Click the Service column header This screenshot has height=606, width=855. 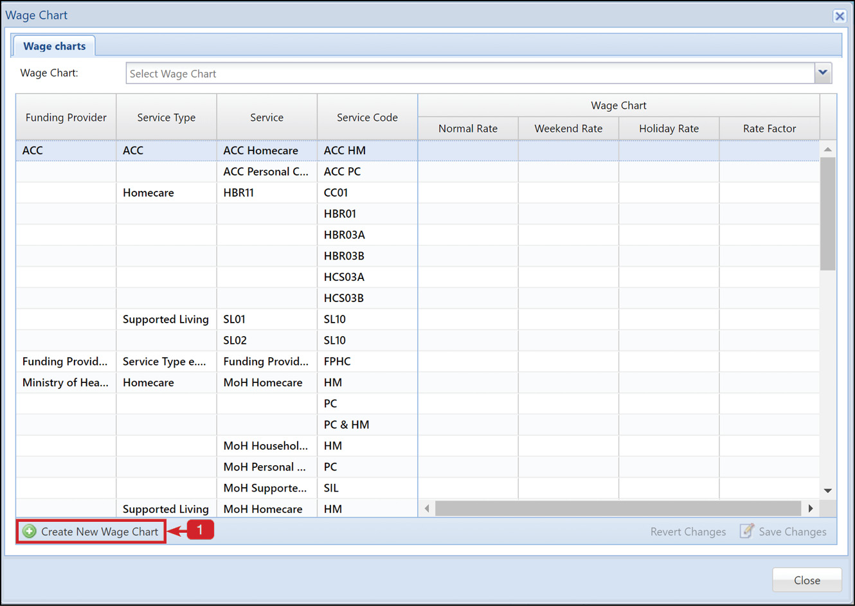[x=267, y=117]
